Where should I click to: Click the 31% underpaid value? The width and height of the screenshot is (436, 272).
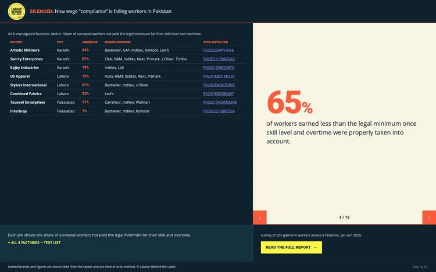85,102
